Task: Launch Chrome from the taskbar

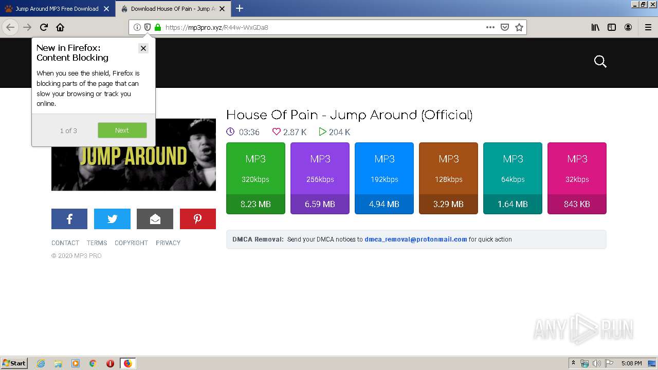Action: [x=93, y=363]
